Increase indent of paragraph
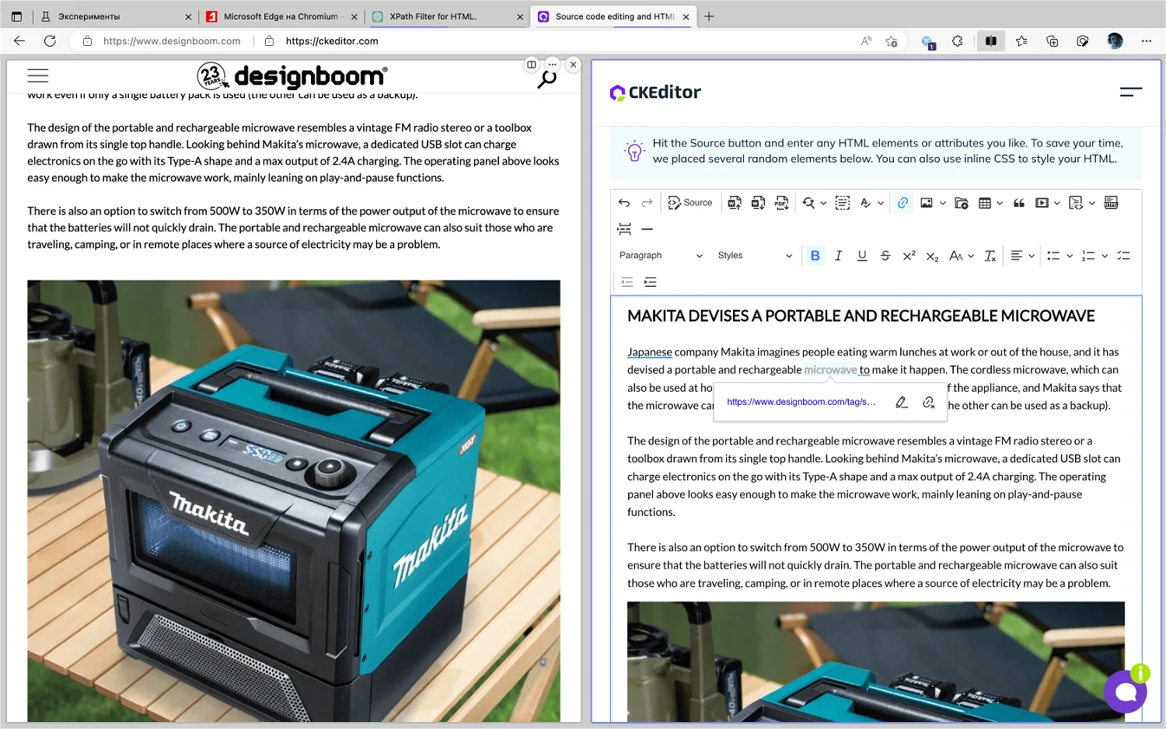Screen dimensions: 1166x729 click(x=651, y=282)
